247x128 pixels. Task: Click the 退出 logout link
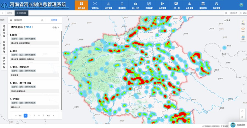pos(244,13)
